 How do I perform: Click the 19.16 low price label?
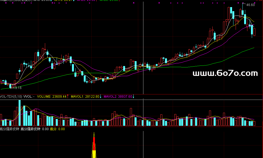point(17,88)
